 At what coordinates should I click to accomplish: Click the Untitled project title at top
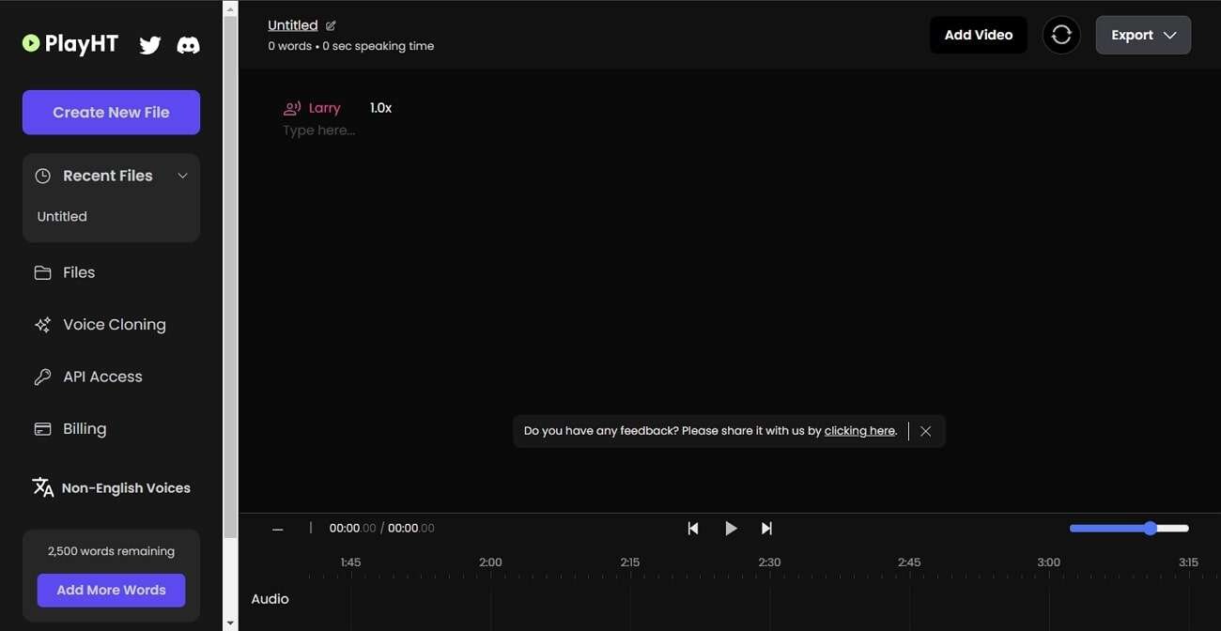(x=293, y=25)
